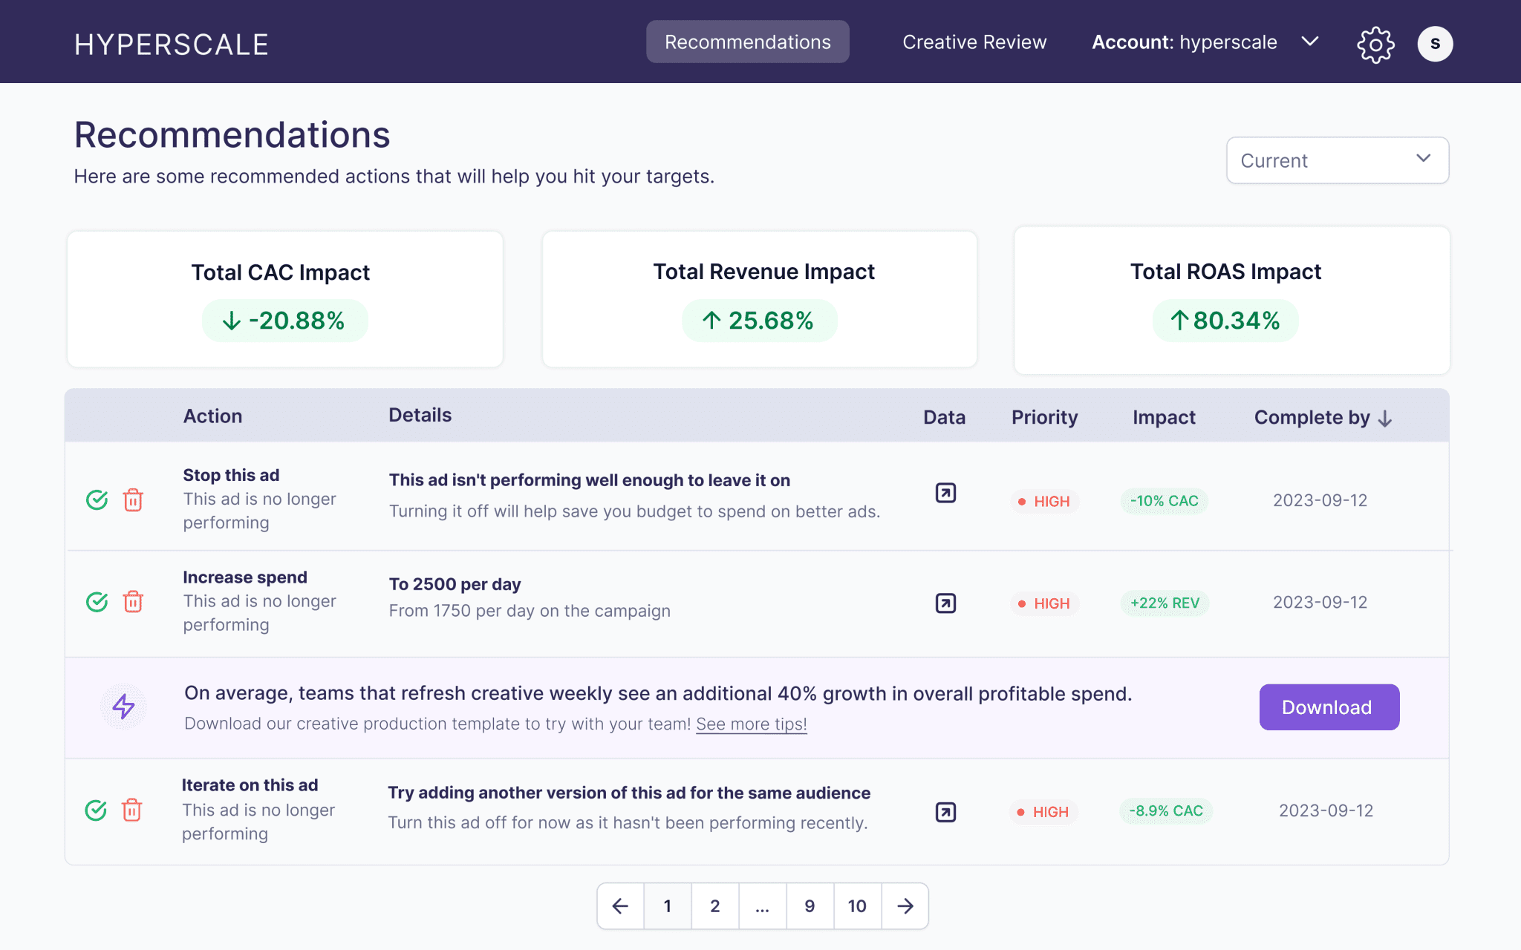Approve the "Iterate on this ad" recommendation
Image resolution: width=1521 pixels, height=950 pixels.
tap(97, 811)
